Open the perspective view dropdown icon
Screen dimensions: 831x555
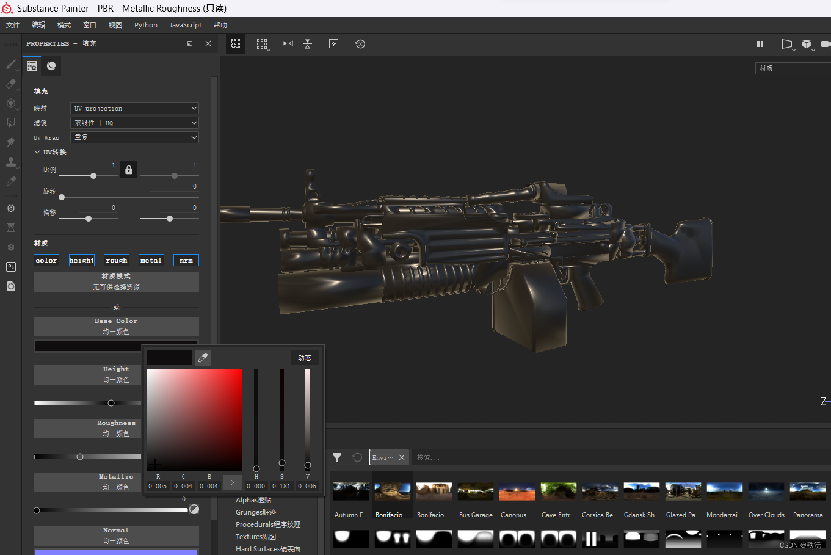(788, 45)
